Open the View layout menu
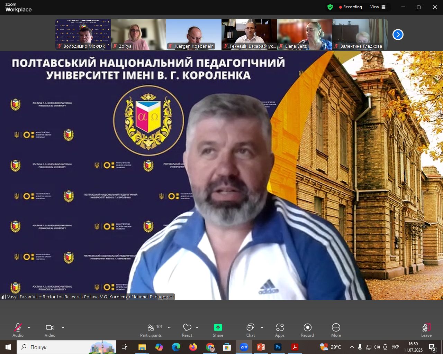The width and height of the screenshot is (443, 354). coord(378,7)
